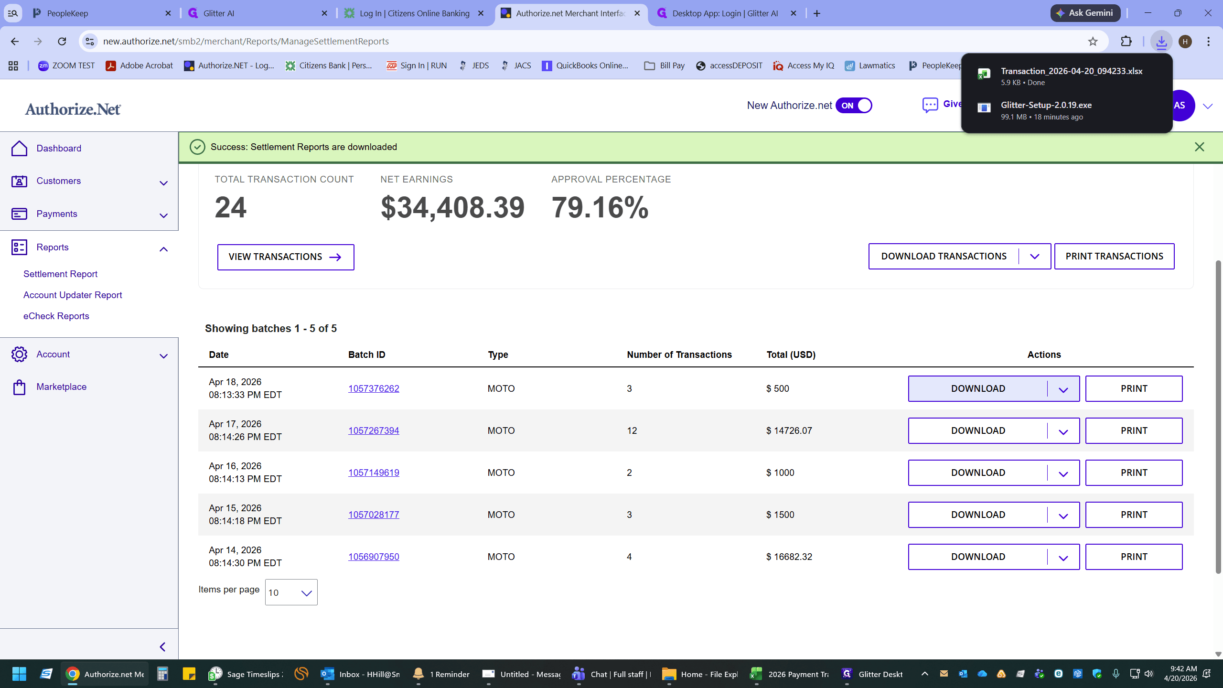Switch to the Citizens Online Banking tab
The height and width of the screenshot is (688, 1223).
[x=414, y=13]
